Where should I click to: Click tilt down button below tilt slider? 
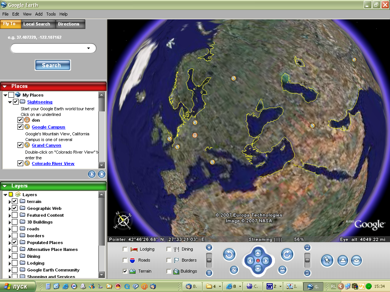click(x=307, y=273)
